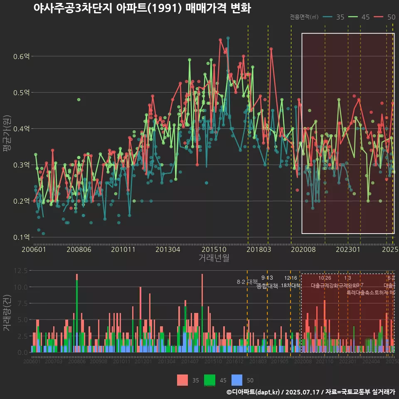
Task: Click the 201407 label on volume chart axis
Action: (x=190, y=361)
